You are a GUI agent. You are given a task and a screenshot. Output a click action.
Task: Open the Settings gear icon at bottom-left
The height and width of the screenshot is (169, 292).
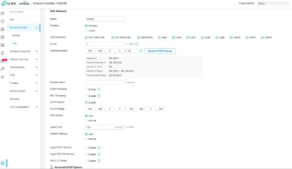(3, 163)
